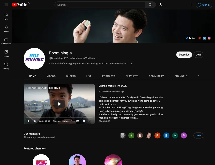The width and height of the screenshot is (215, 165).
Task: Click the purple 'P' member avatar
Action: click(184, 136)
